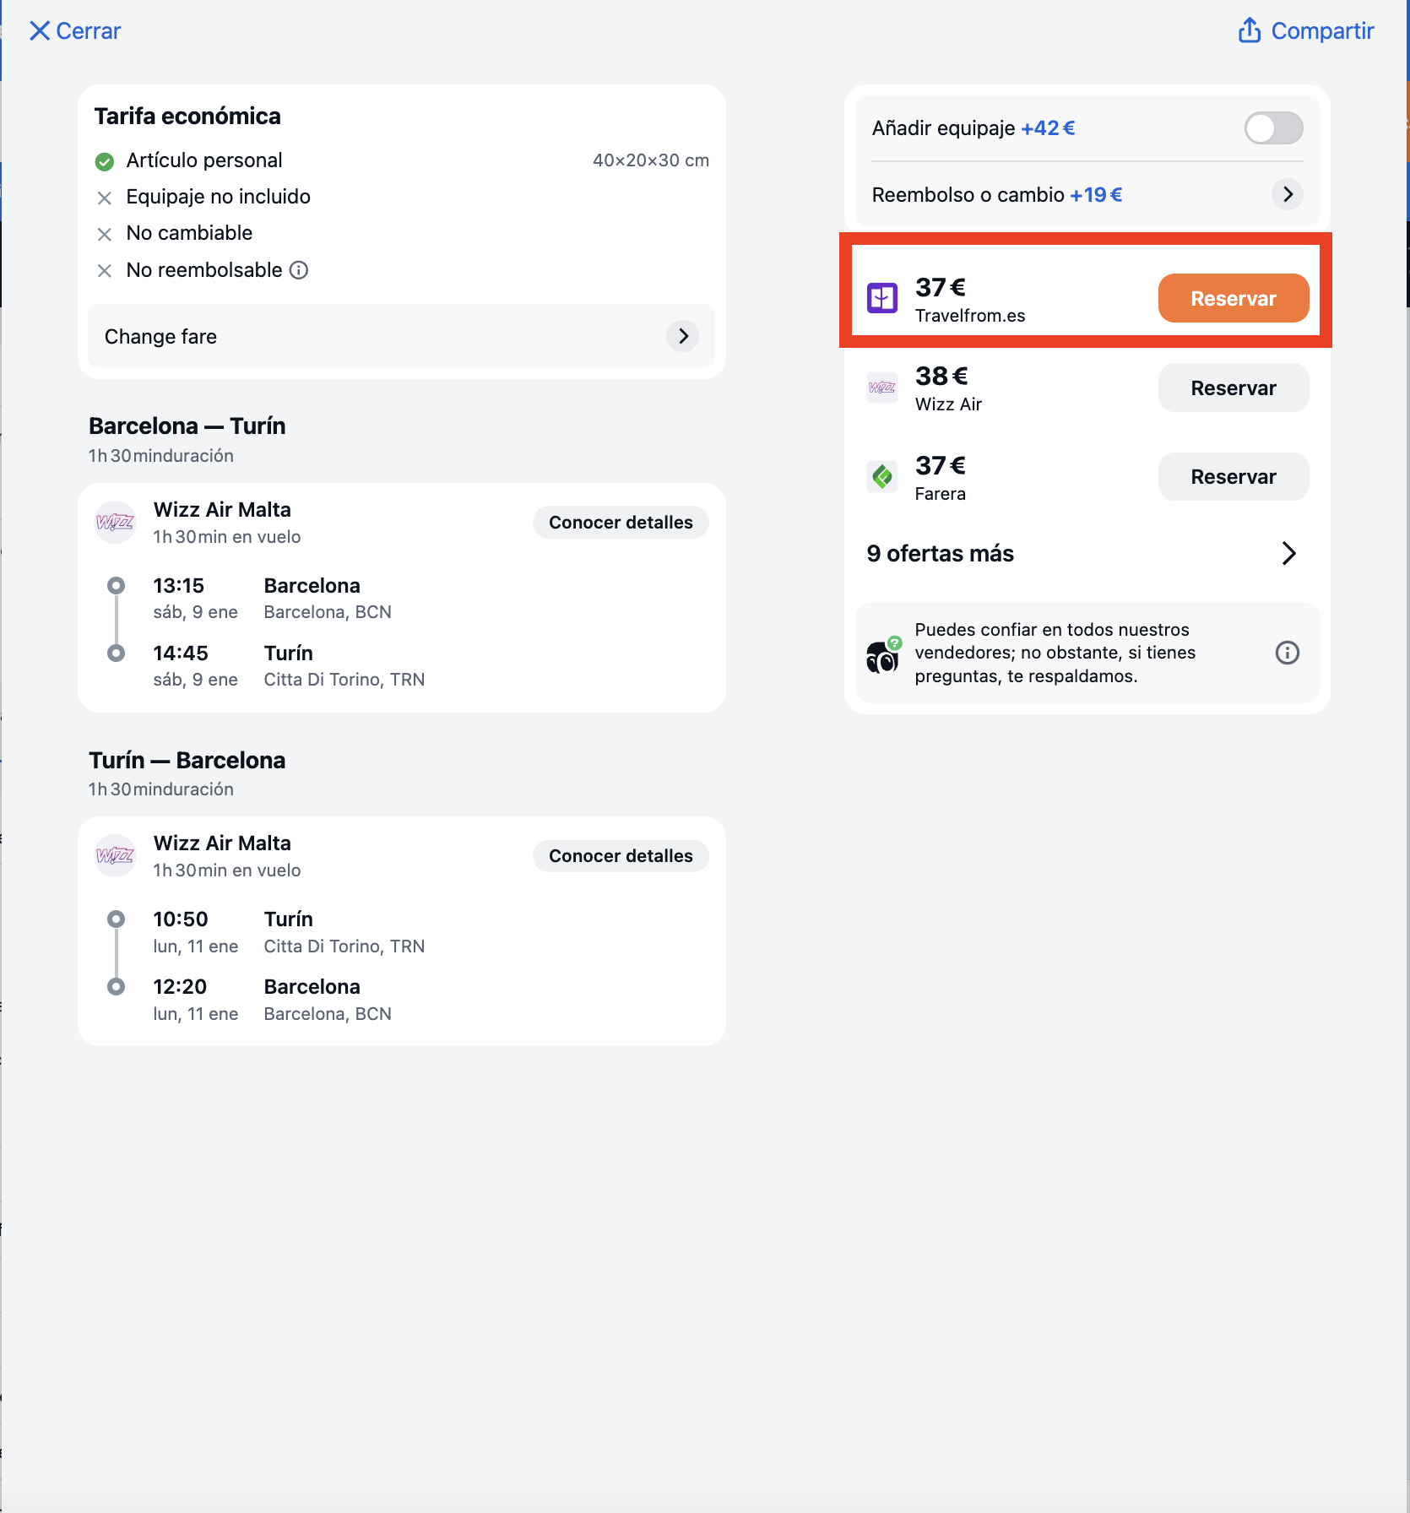Screen dimensions: 1410x1513
Task: Click the Farera green logo icon
Action: coord(882,476)
